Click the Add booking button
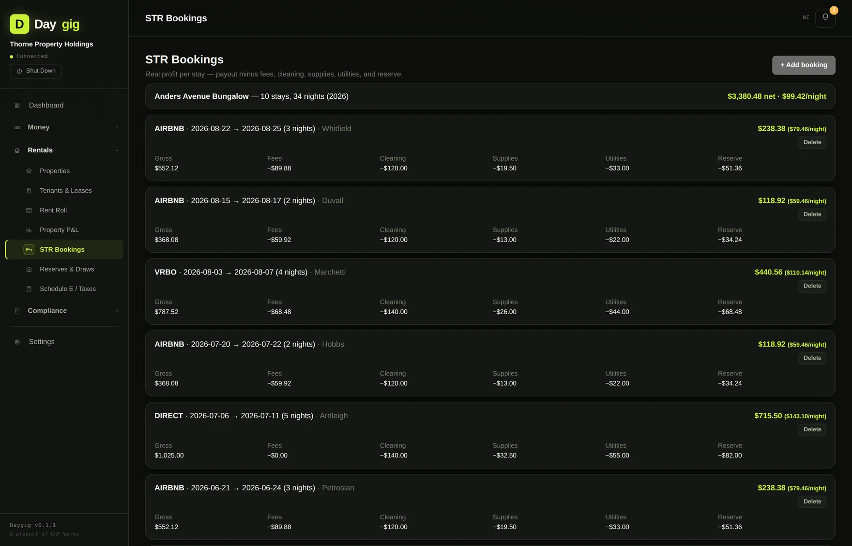The width and height of the screenshot is (852, 546). click(x=804, y=65)
